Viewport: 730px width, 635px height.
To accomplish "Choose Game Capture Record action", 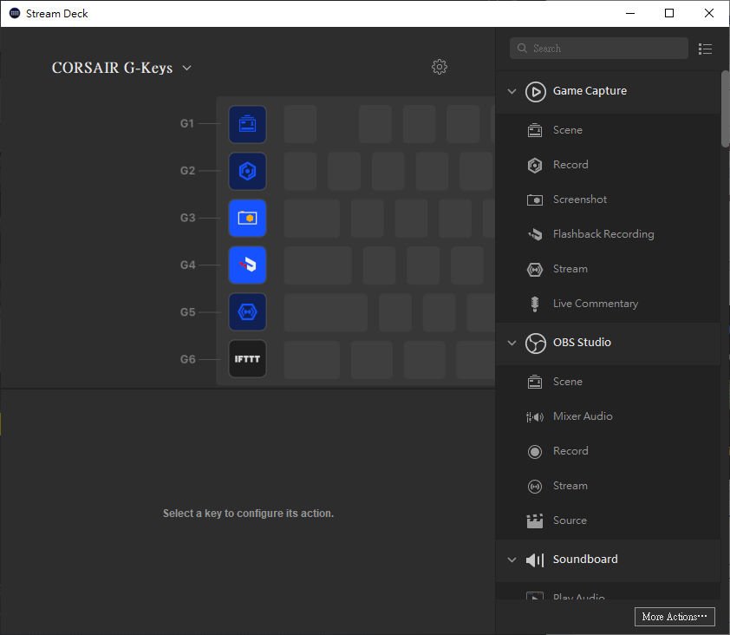I will pyautogui.click(x=608, y=165).
